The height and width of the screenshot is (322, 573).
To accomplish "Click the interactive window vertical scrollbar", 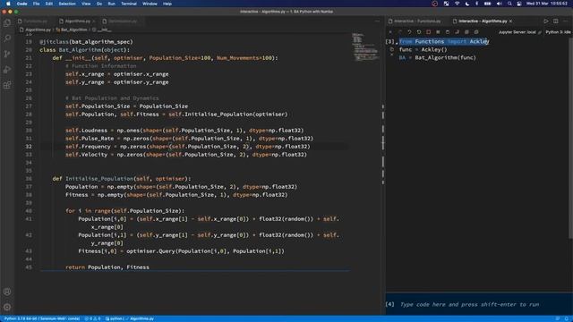I will [570, 139].
